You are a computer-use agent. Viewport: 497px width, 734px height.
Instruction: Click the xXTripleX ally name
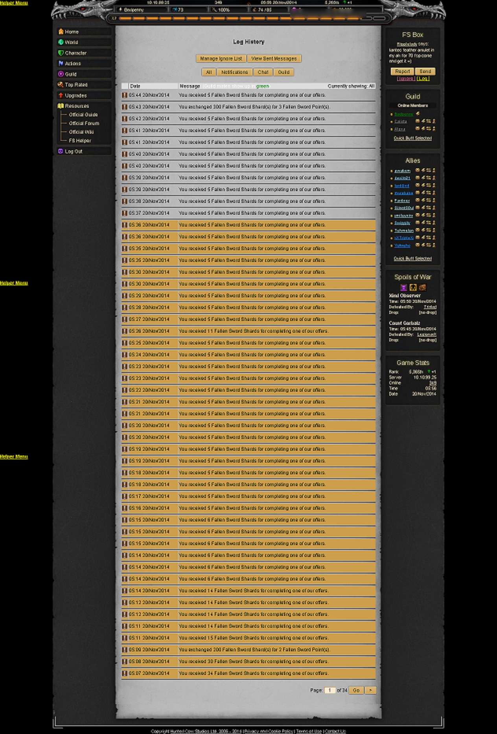pyautogui.click(x=404, y=238)
